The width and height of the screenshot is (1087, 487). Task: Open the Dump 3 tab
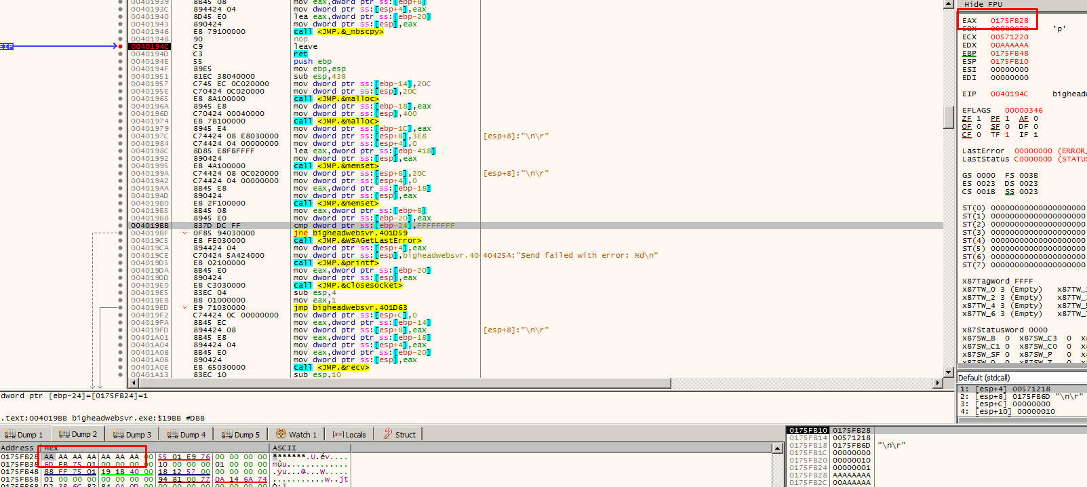point(132,435)
